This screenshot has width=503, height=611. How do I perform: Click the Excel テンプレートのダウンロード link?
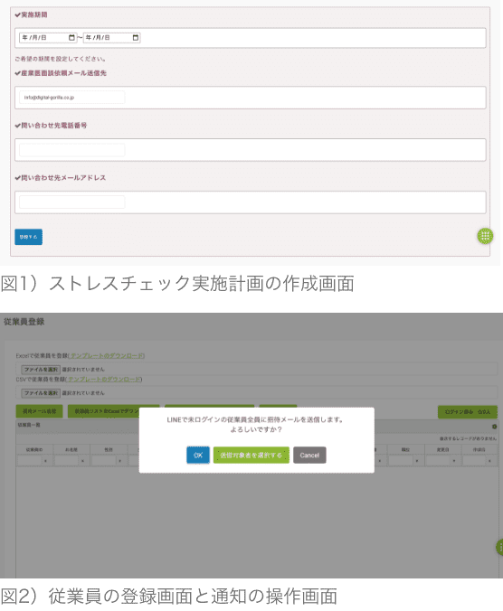[107, 356]
